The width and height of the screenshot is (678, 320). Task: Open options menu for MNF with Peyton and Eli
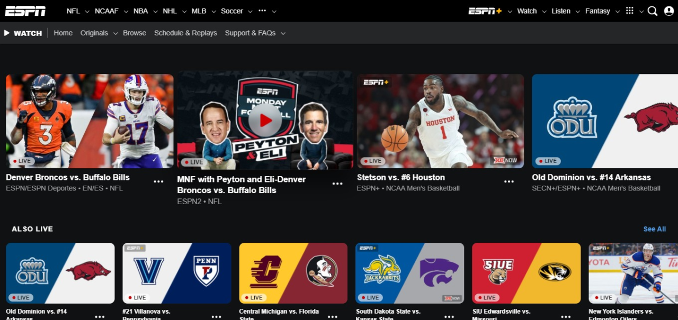[337, 184]
